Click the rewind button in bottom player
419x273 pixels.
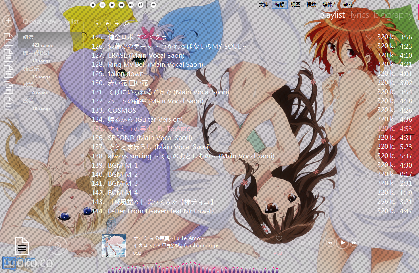pyautogui.click(x=330, y=242)
